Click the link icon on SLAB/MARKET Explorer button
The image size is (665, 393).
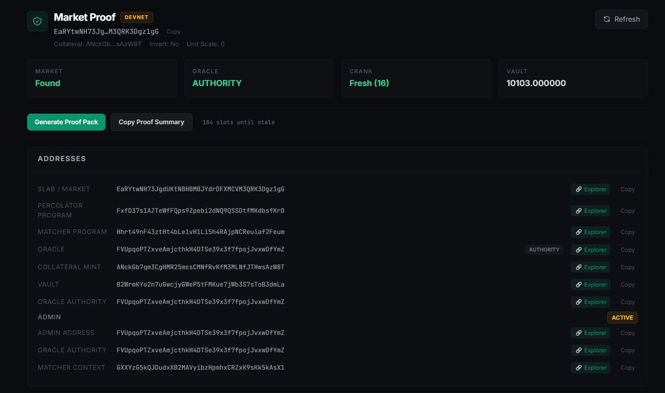tap(578, 189)
